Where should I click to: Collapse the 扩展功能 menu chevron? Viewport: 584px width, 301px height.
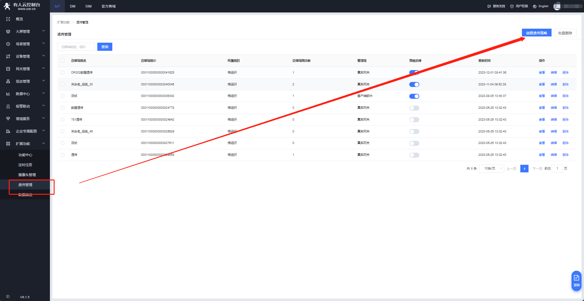click(44, 143)
